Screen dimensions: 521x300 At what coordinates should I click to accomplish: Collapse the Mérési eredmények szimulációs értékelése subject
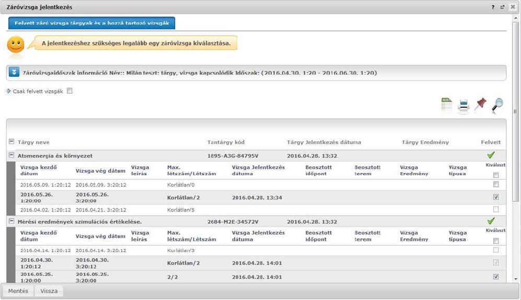pos(11,221)
